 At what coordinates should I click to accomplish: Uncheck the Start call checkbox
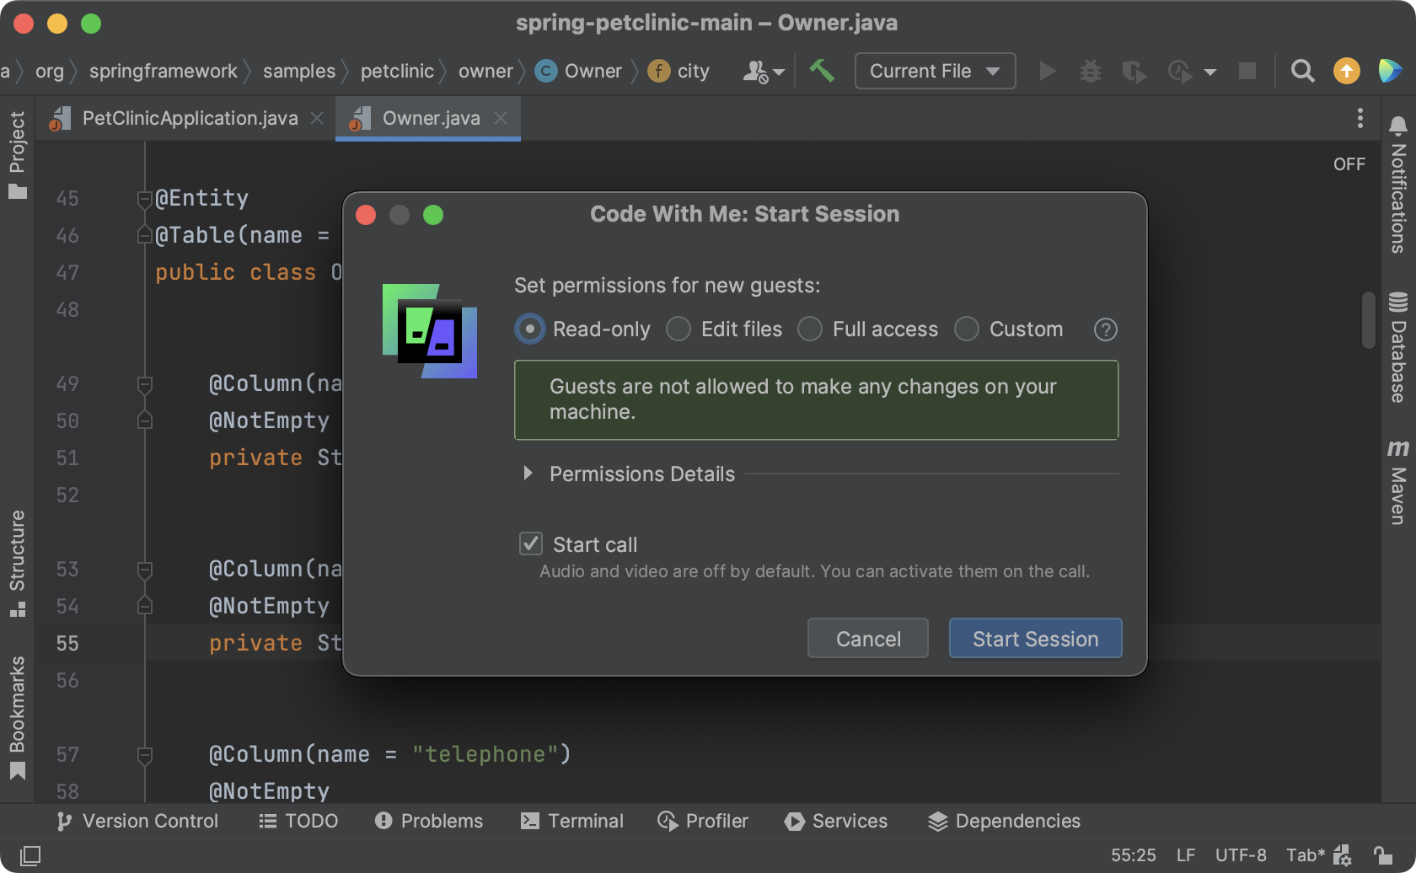coord(530,544)
